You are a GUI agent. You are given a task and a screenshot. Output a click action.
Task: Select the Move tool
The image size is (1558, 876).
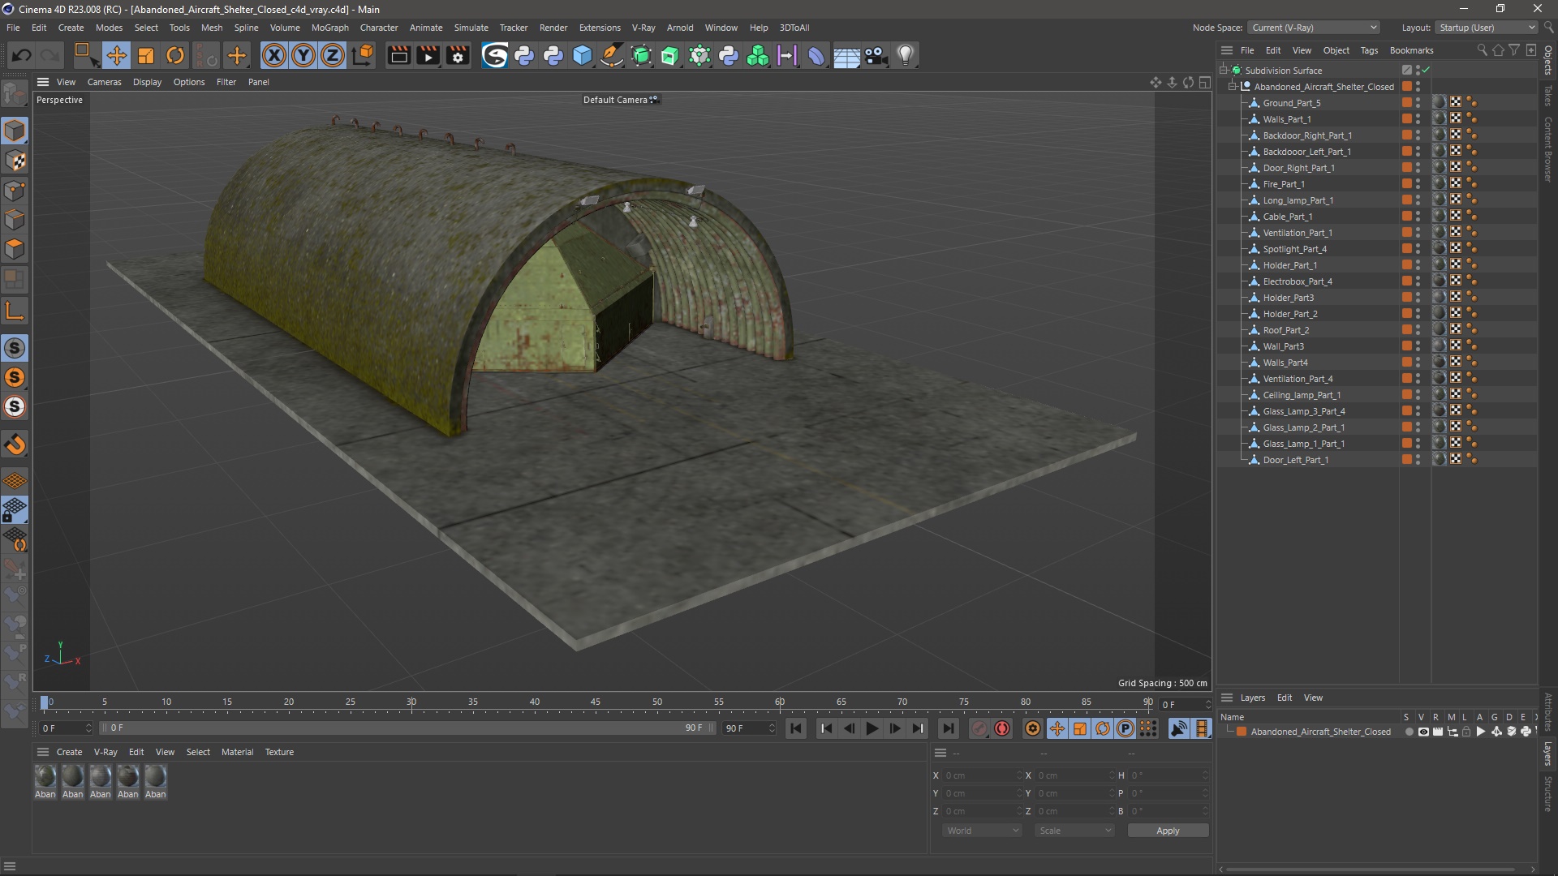(116, 55)
